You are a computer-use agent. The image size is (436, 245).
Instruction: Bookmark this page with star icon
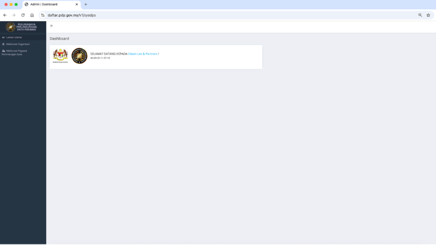point(428,15)
